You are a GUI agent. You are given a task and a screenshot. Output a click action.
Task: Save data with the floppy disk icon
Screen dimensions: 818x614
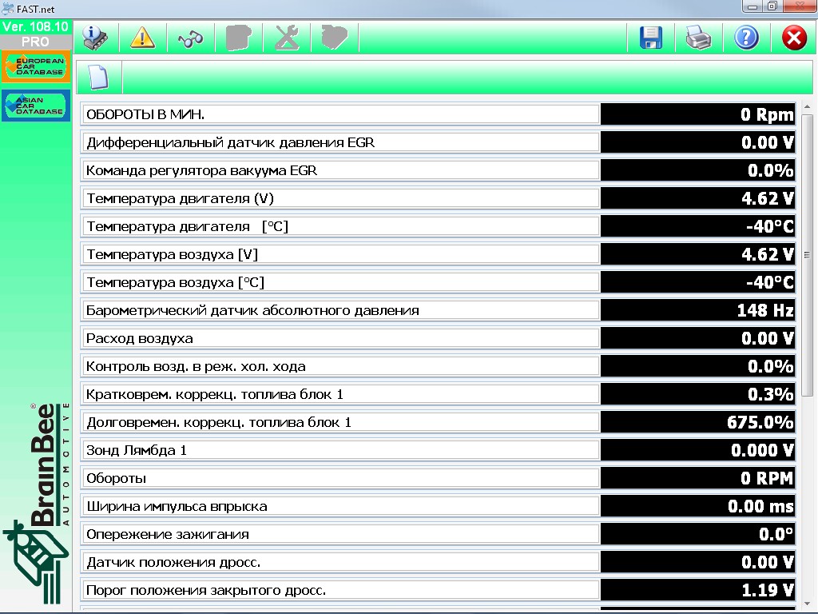click(x=650, y=38)
